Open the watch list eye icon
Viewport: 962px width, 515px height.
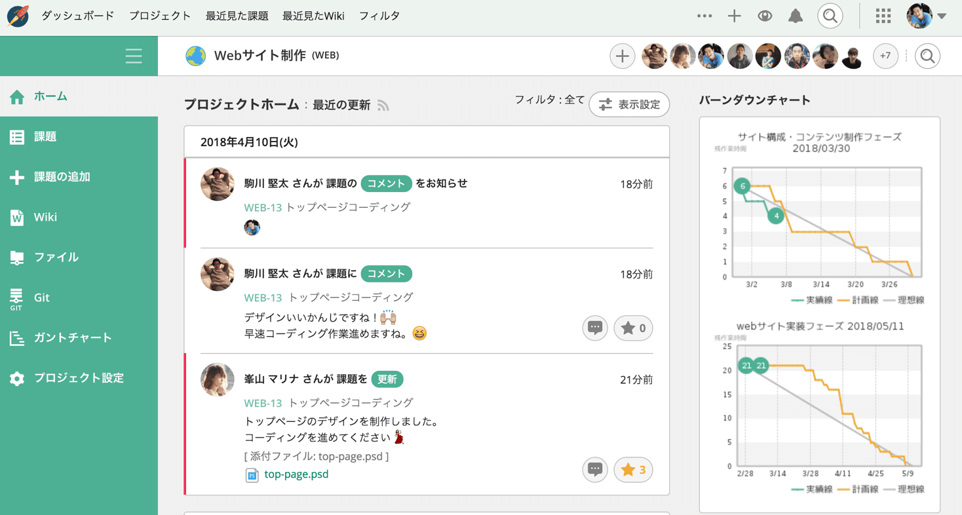765,16
